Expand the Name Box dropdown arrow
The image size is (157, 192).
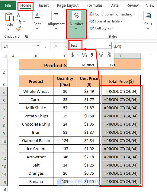tap(38, 46)
